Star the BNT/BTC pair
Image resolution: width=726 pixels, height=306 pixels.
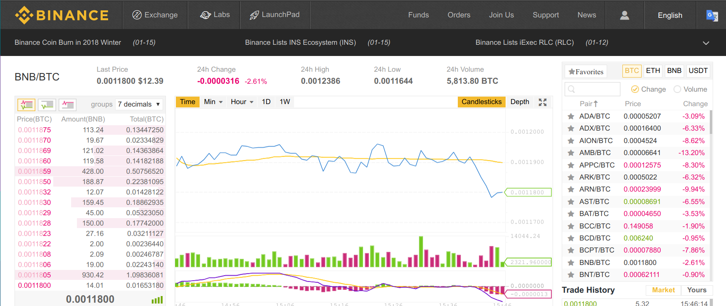pyautogui.click(x=571, y=275)
